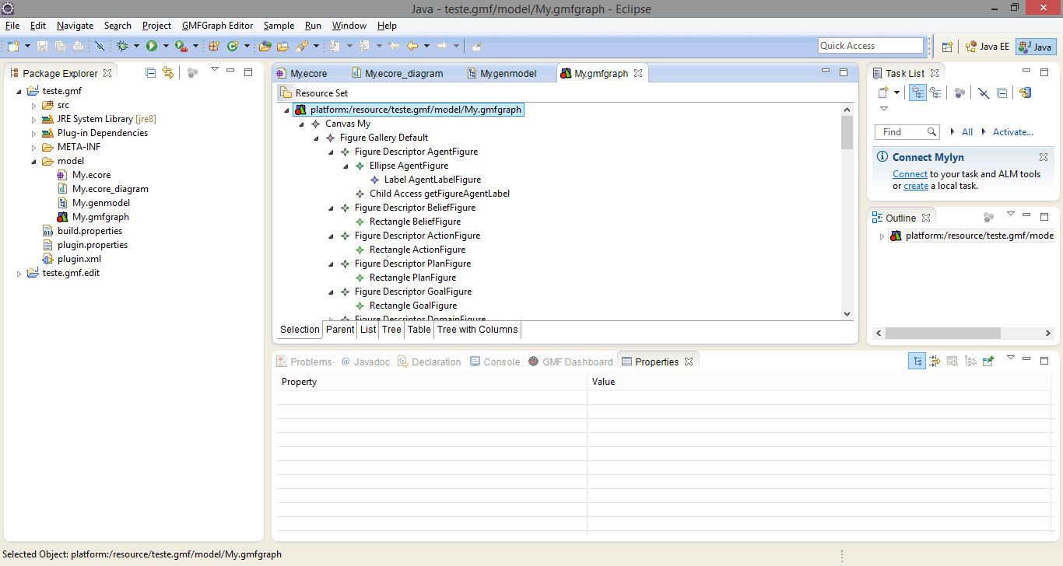Click the Connect link in Mylyn notice
The height and width of the screenshot is (566, 1063).
point(910,174)
